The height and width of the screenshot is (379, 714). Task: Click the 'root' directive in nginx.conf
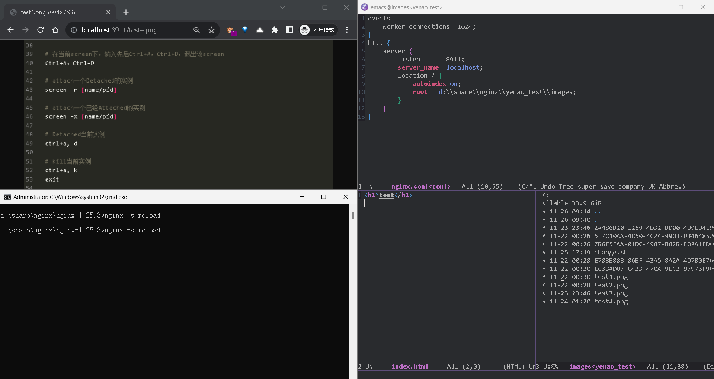pyautogui.click(x=420, y=92)
